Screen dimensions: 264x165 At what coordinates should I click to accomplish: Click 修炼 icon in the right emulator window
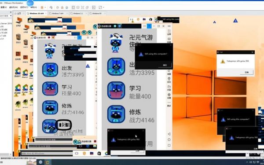[x=116, y=114]
